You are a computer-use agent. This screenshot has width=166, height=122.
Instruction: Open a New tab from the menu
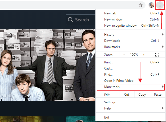tap(130, 13)
